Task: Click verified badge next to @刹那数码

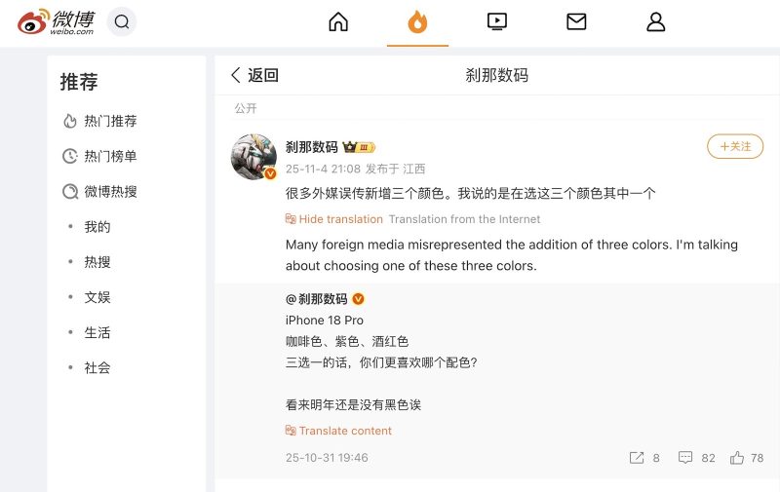Action: [358, 299]
